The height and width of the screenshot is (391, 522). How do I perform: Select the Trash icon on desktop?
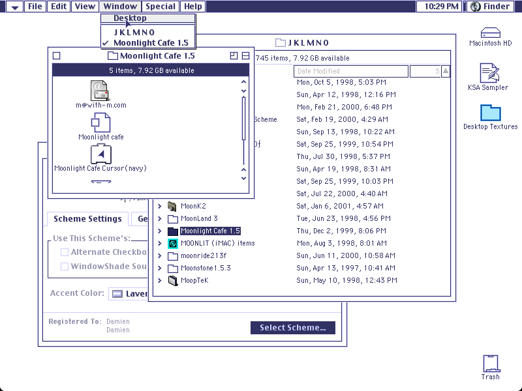tap(491, 364)
